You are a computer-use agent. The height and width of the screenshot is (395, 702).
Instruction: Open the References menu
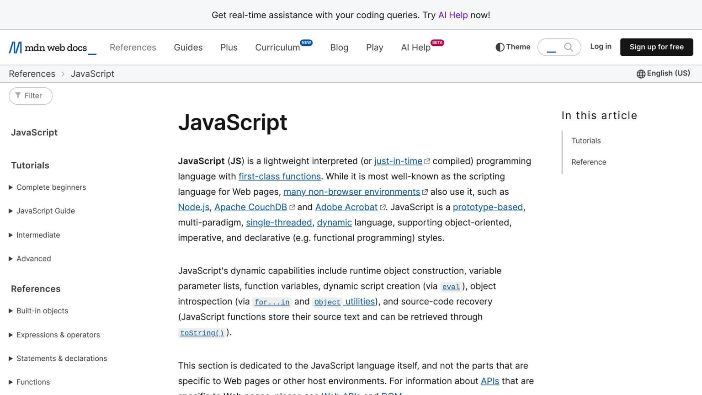click(133, 48)
